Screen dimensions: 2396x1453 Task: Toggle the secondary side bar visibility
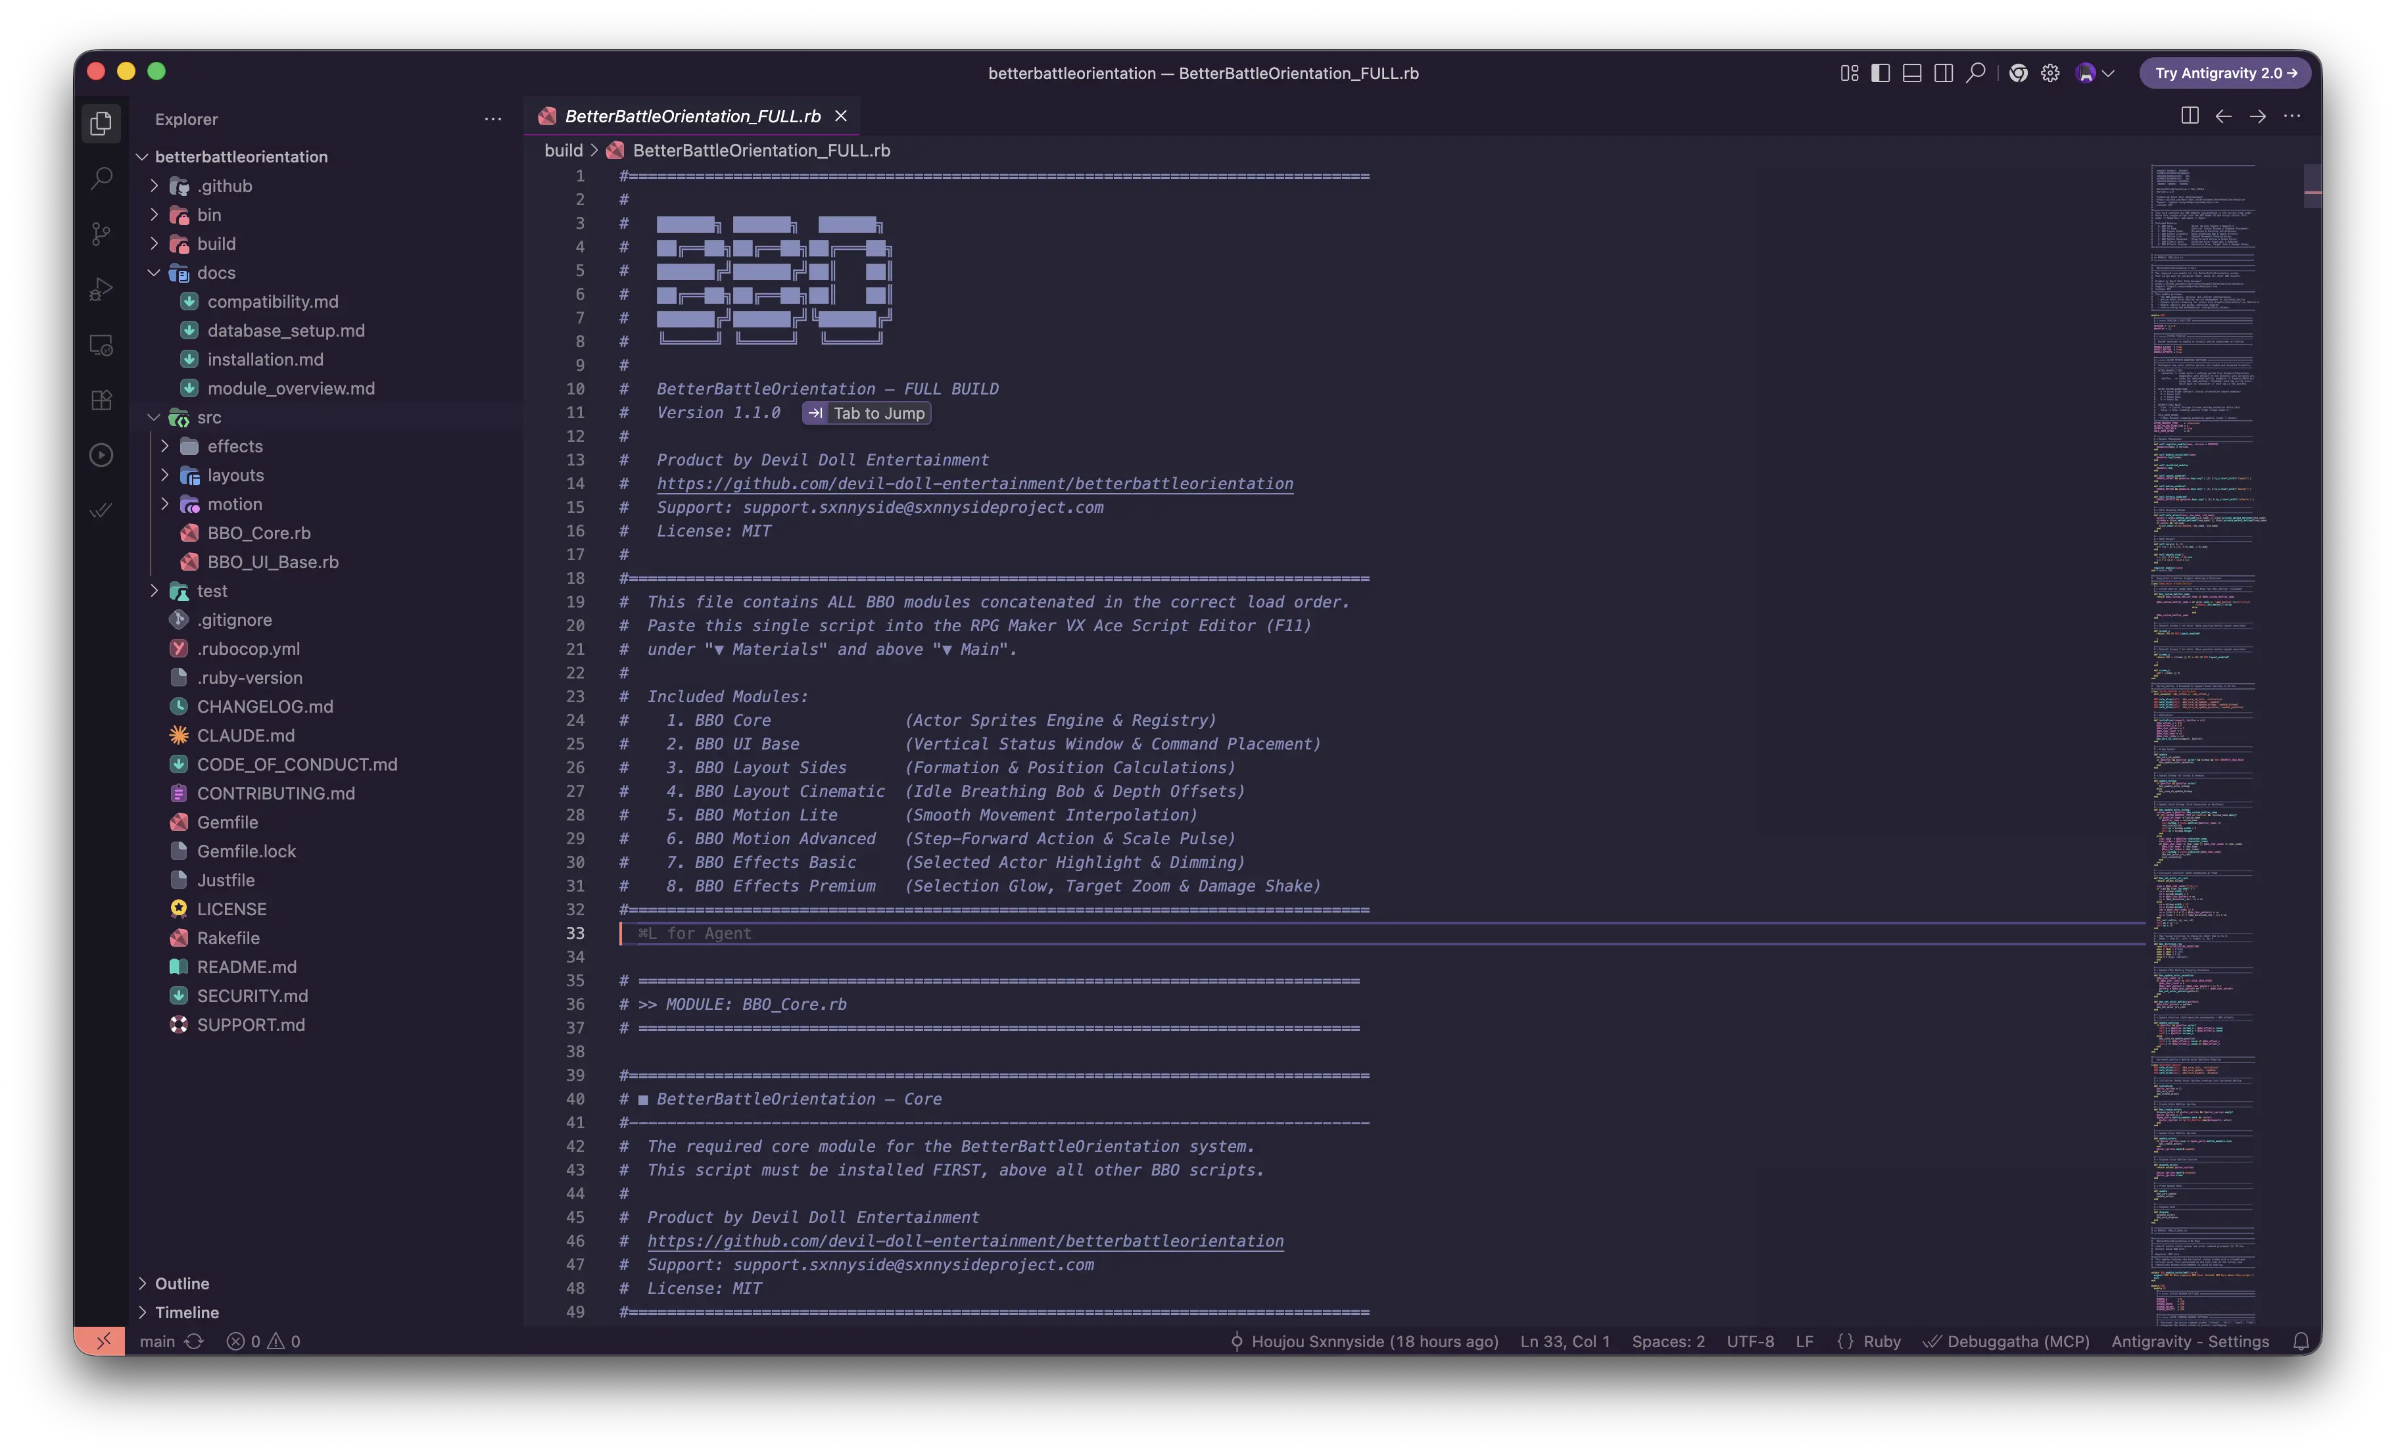tap(1943, 73)
